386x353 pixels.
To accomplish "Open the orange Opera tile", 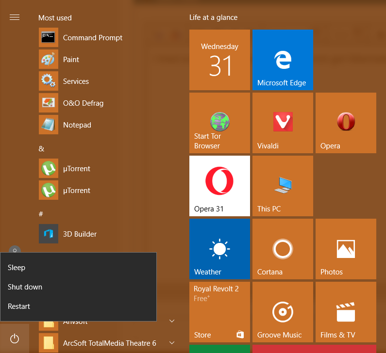I will (x=346, y=123).
